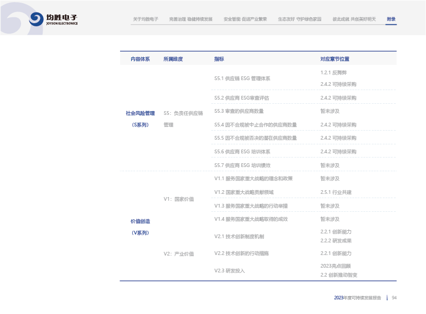Click the page number 94 in footer

tap(394, 298)
